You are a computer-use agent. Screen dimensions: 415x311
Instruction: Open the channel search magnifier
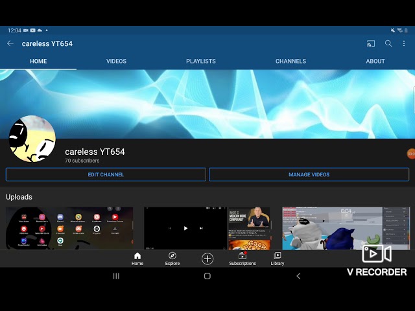pyautogui.click(x=388, y=43)
